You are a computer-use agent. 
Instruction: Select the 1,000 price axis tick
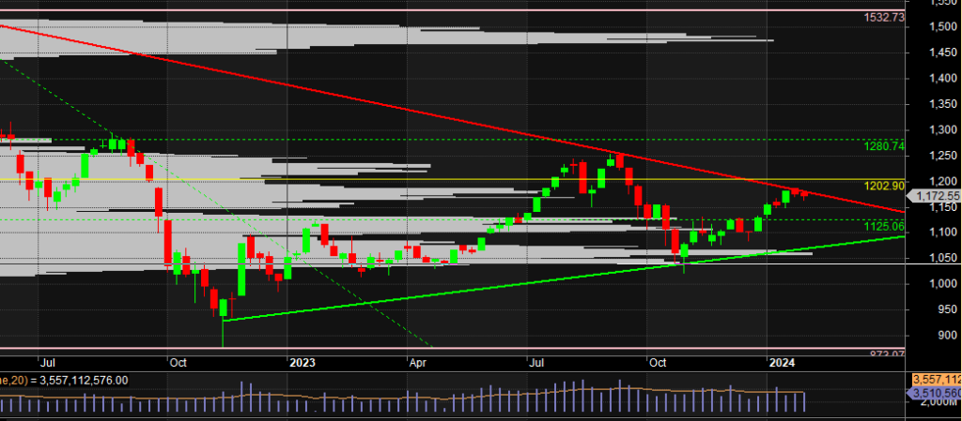pyautogui.click(x=939, y=283)
